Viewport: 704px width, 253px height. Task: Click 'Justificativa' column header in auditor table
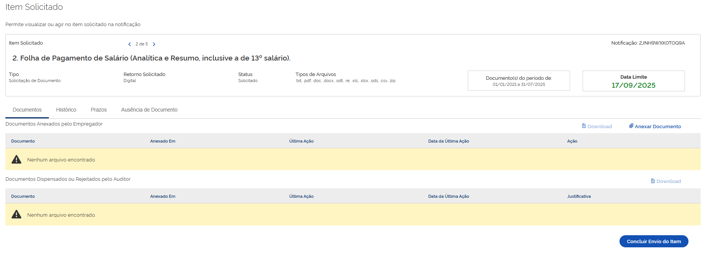pos(579,196)
